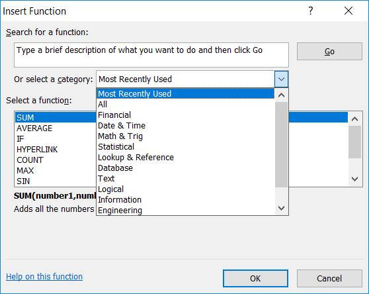The height and width of the screenshot is (294, 369).
Task: Click the category dropdown arrow button
Action: click(x=281, y=79)
